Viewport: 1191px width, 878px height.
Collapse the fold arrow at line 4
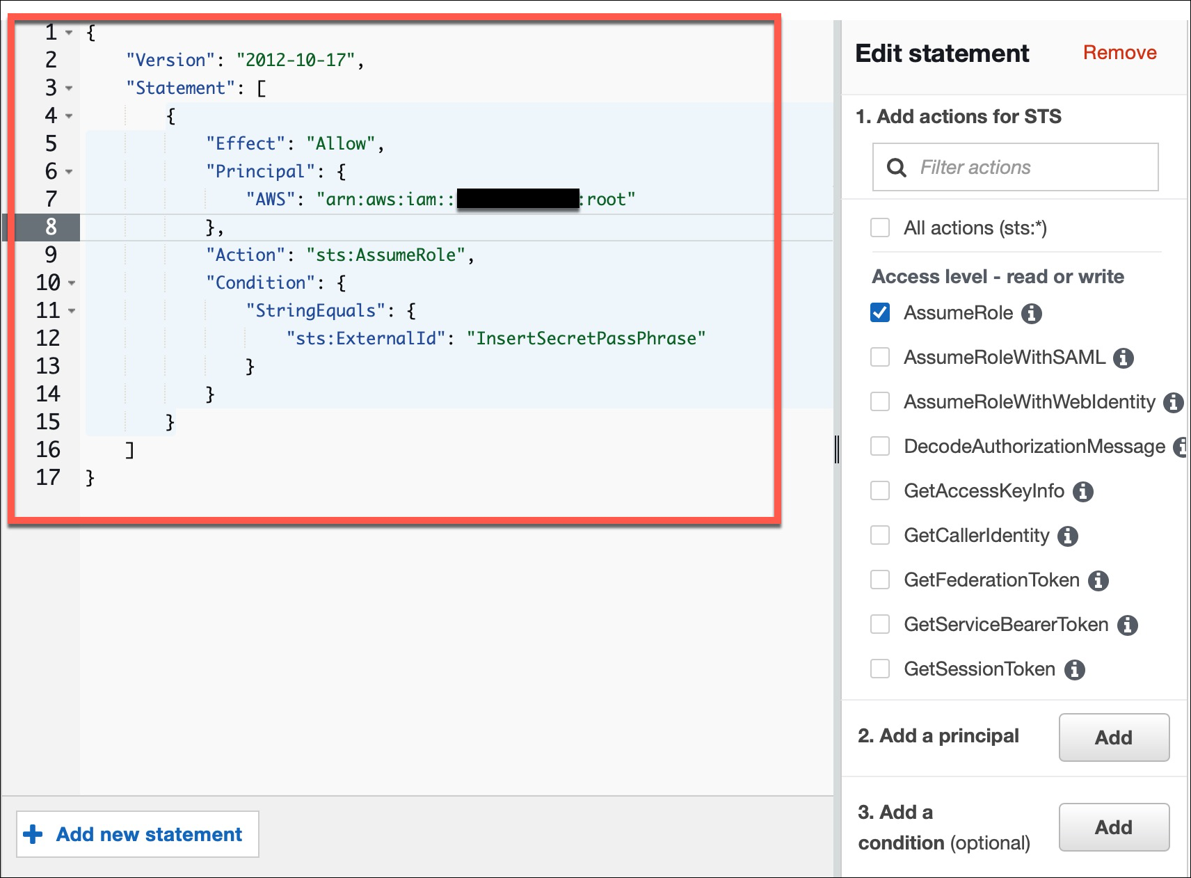click(x=69, y=116)
